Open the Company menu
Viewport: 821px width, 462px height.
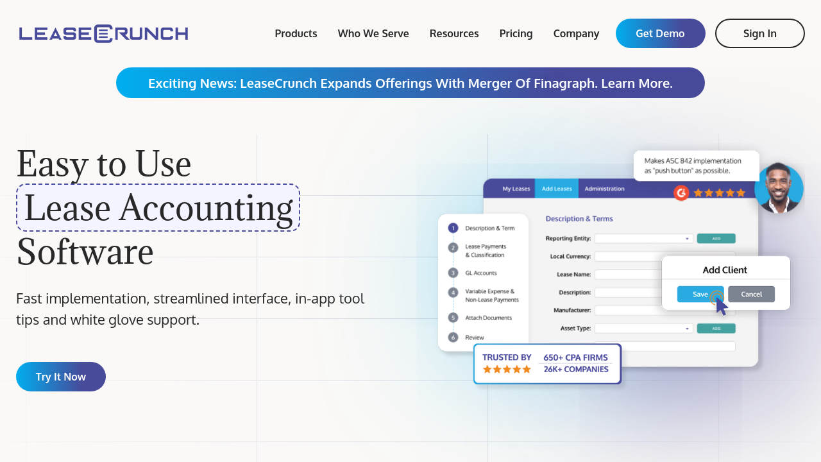tap(576, 33)
